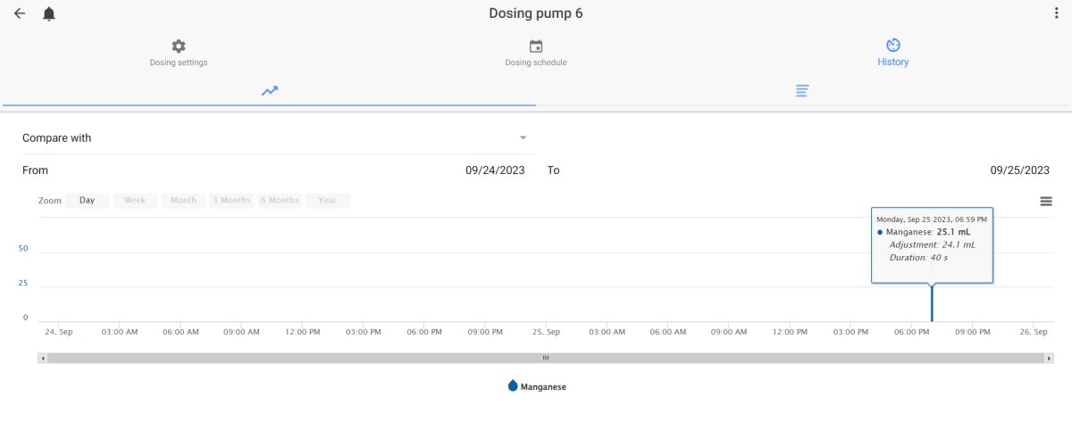The image size is (1072, 430).
Task: Select the Year zoom button
Action: tap(328, 201)
